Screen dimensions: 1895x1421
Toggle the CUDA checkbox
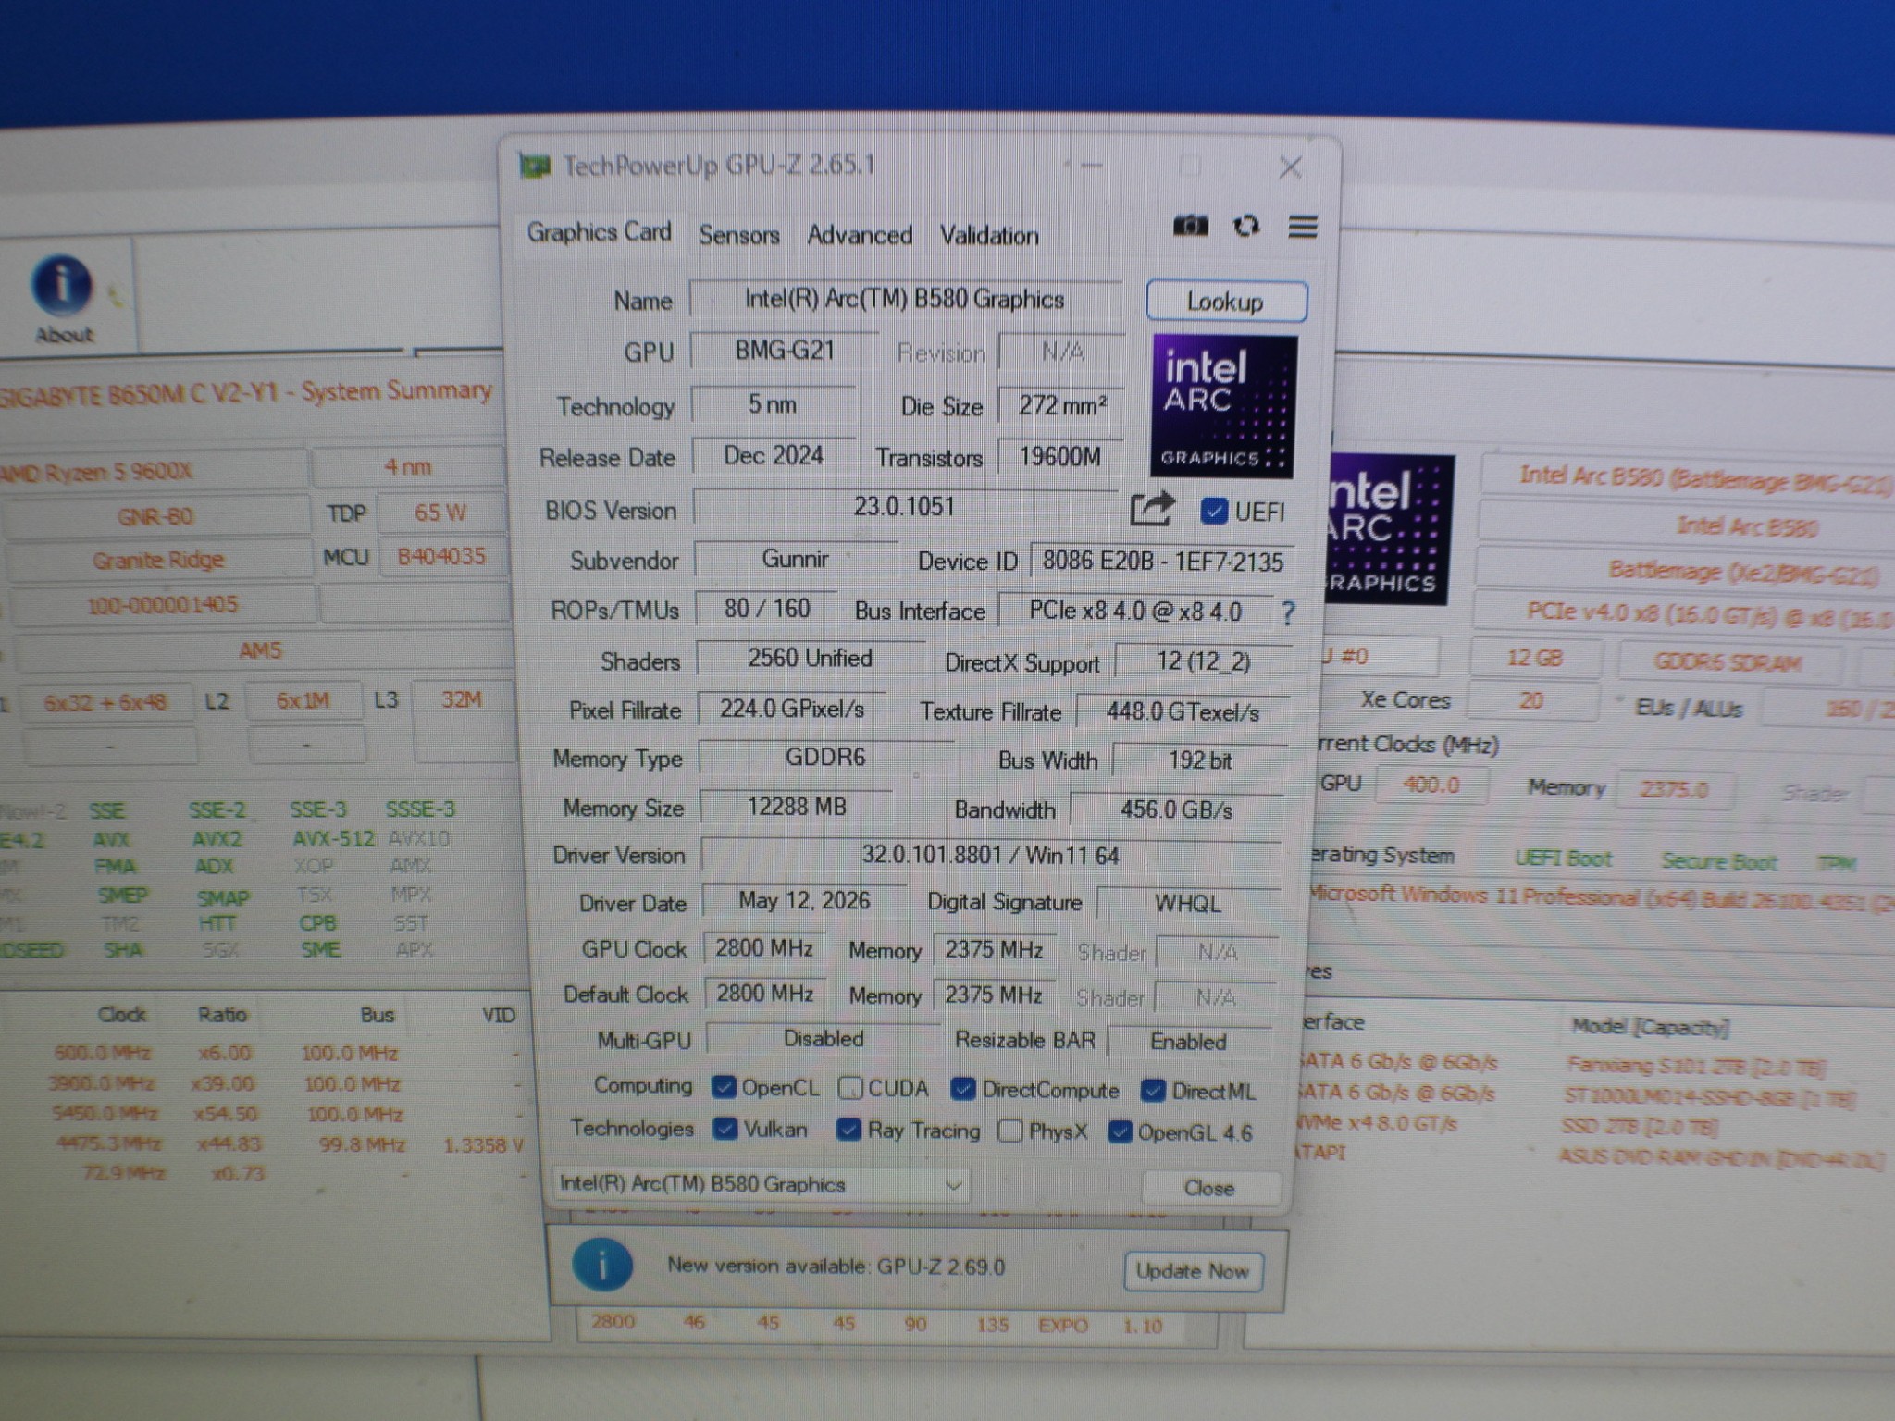(x=849, y=1088)
